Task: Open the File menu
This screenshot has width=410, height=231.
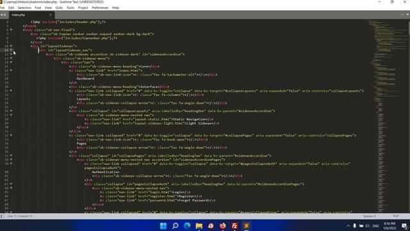Action: 2,8
